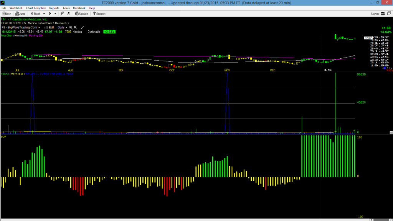The width and height of the screenshot is (393, 221).
Task: Click the horizontal scrollbar right arrow
Action: pyautogui.click(x=390, y=220)
